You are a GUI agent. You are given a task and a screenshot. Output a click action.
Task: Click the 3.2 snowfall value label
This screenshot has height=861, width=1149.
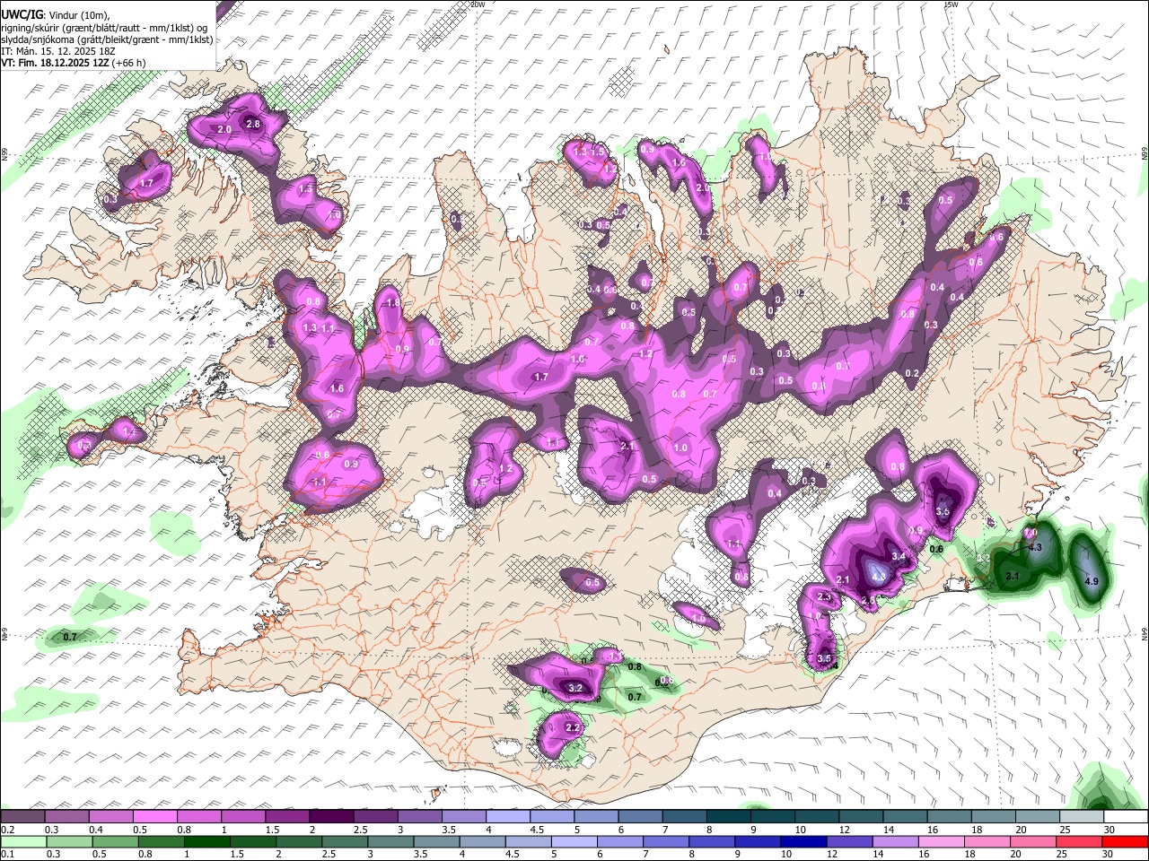coord(575,689)
